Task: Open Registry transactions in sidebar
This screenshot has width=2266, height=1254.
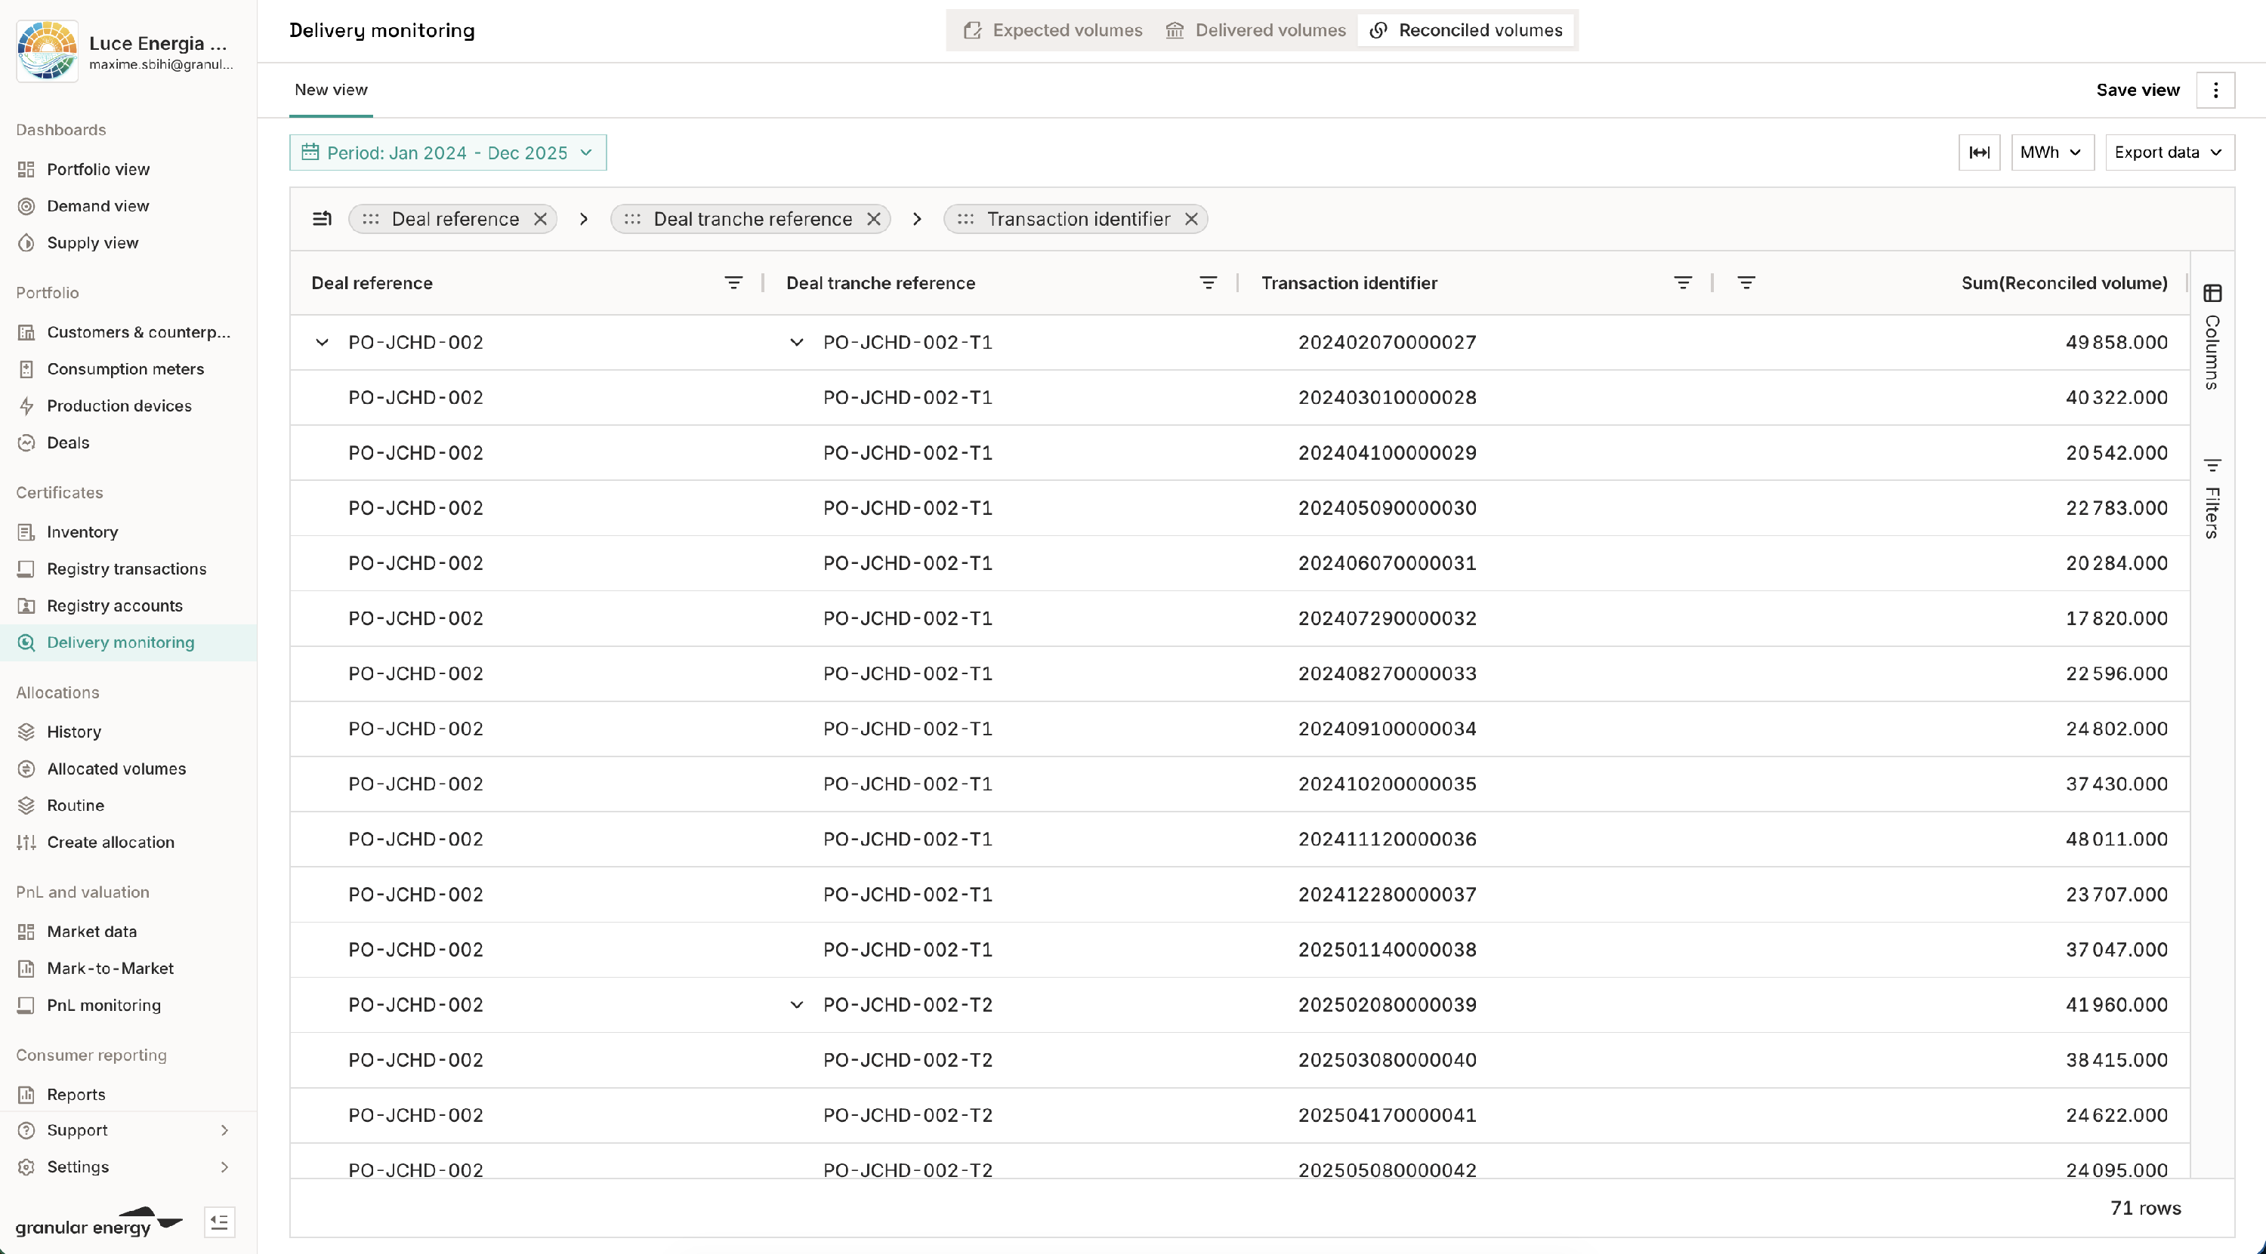Action: click(127, 569)
